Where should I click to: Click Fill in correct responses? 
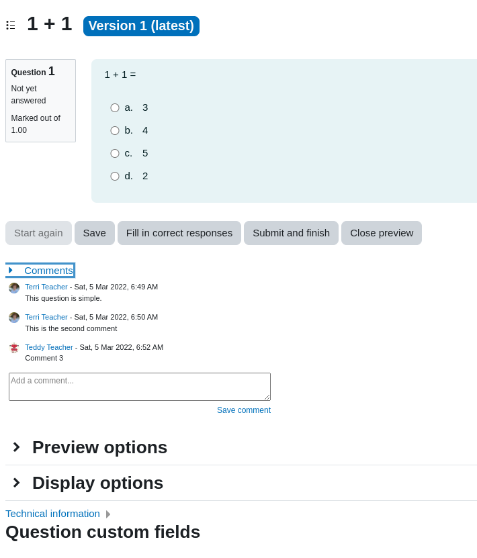179,233
